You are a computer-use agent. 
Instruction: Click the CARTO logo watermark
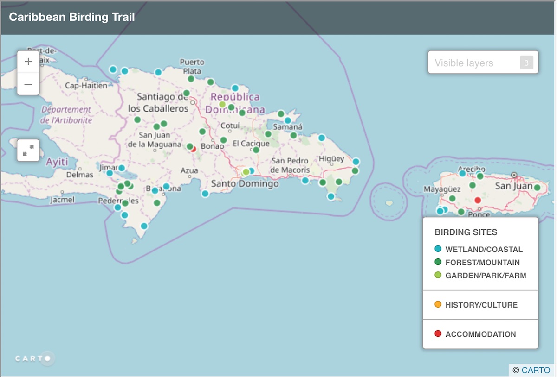(34, 358)
